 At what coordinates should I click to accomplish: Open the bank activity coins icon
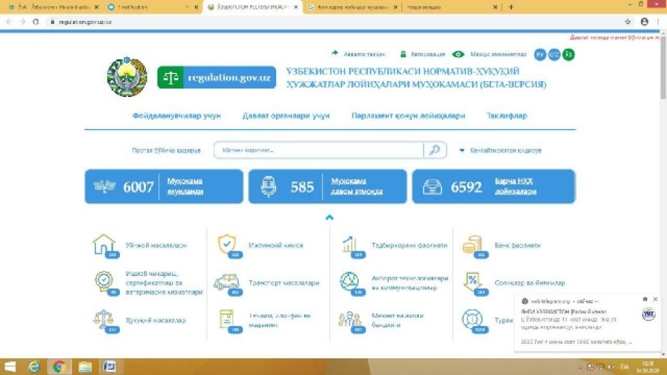(472, 245)
